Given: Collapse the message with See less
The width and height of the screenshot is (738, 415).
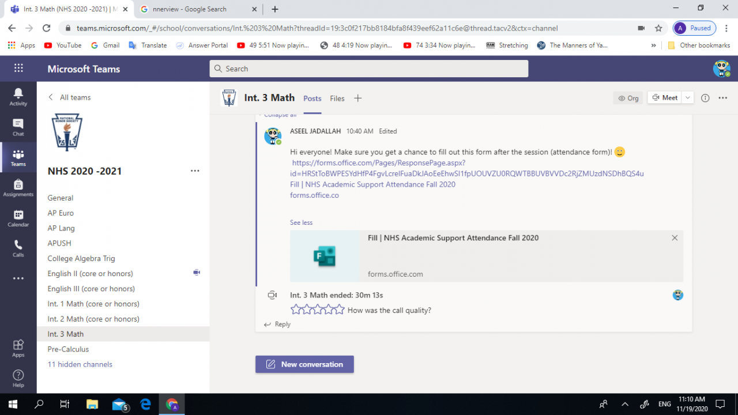Looking at the screenshot, I should point(301,222).
